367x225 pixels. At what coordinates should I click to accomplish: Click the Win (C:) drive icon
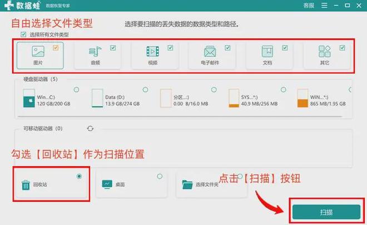click(29, 98)
